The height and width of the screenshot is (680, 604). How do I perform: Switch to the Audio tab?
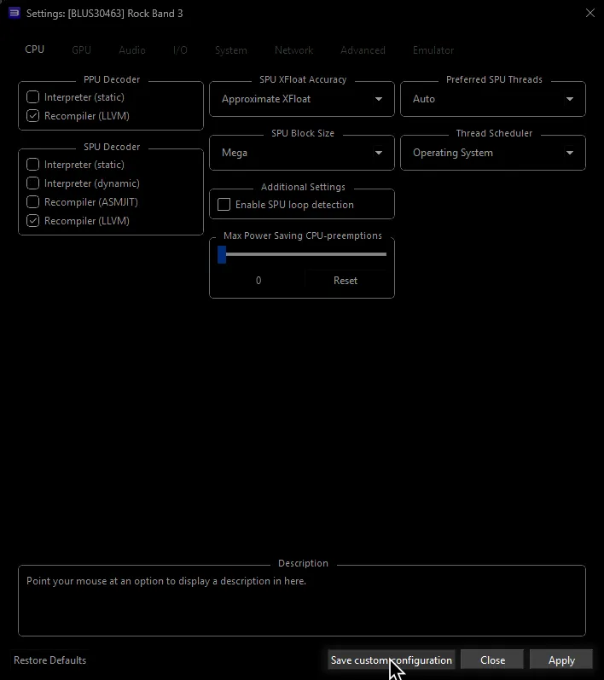point(132,50)
